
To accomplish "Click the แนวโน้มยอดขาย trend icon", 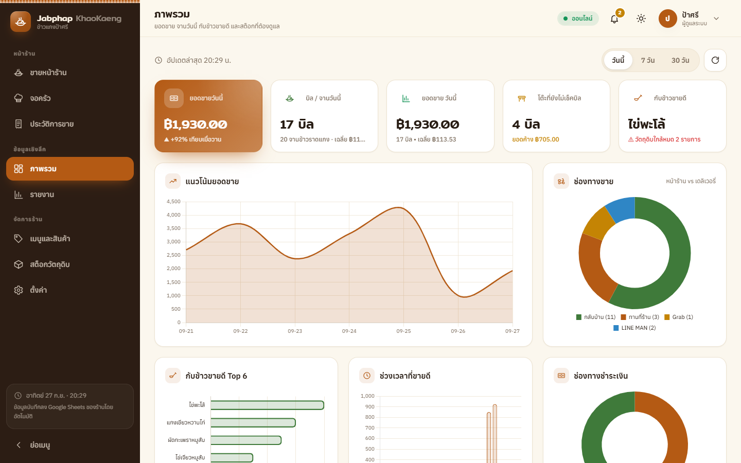I will [x=173, y=181].
